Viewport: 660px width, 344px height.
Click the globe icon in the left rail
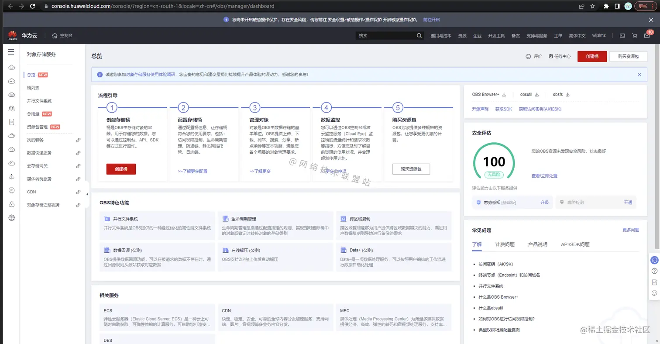pos(12,217)
